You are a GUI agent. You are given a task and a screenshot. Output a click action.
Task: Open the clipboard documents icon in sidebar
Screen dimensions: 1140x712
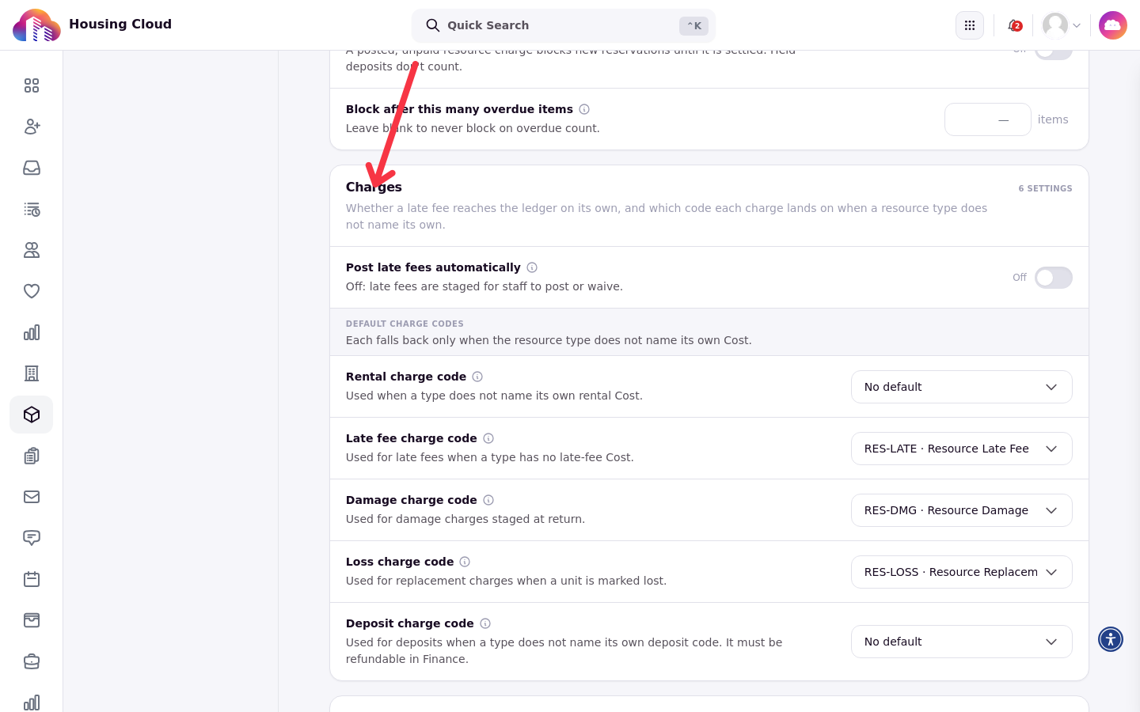32,456
